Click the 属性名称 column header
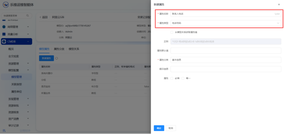 click(x=46, y=66)
